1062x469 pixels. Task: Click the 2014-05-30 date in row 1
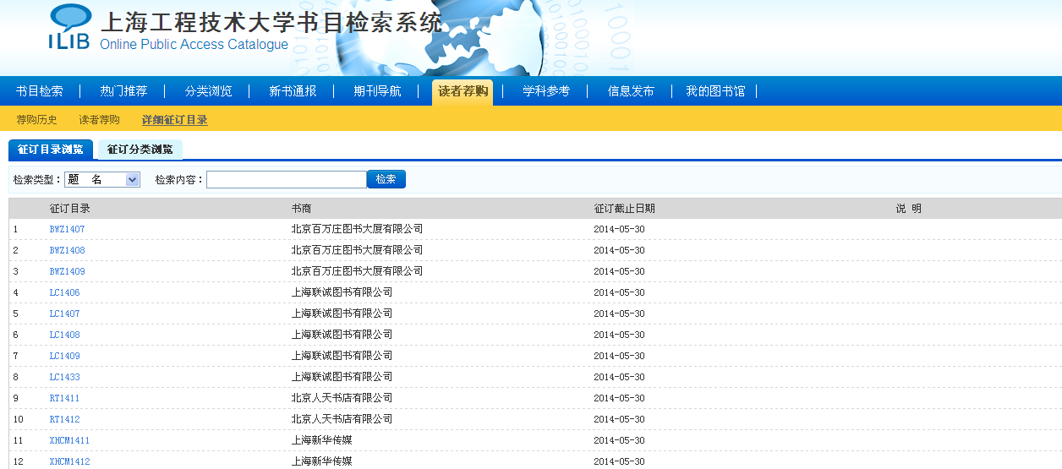619,229
